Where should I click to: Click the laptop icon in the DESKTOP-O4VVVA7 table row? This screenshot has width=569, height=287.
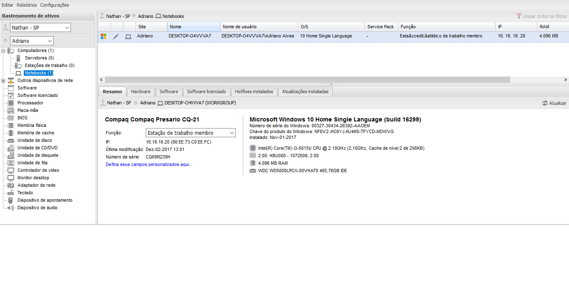(x=128, y=36)
